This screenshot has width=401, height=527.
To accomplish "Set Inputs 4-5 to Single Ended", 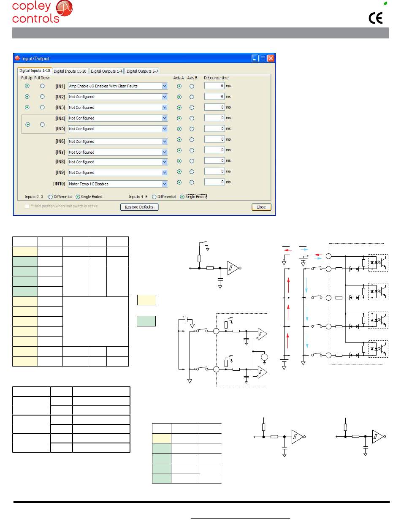I will (x=182, y=197).
